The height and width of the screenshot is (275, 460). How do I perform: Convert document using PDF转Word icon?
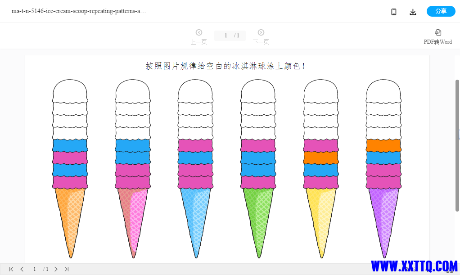438,32
